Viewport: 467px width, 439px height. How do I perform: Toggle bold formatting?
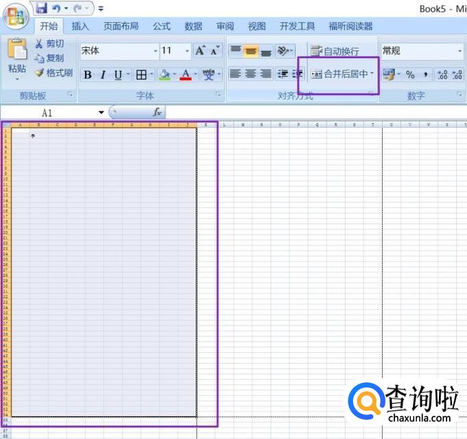point(88,75)
